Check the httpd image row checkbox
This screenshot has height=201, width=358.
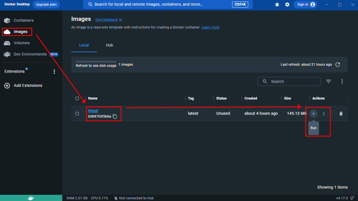pyautogui.click(x=77, y=114)
